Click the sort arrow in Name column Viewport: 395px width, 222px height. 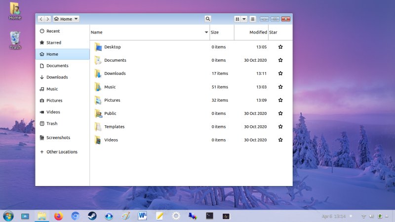coord(206,32)
